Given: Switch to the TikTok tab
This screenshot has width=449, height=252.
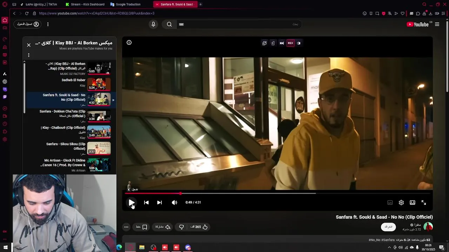Looking at the screenshot, I should click(x=39, y=4).
